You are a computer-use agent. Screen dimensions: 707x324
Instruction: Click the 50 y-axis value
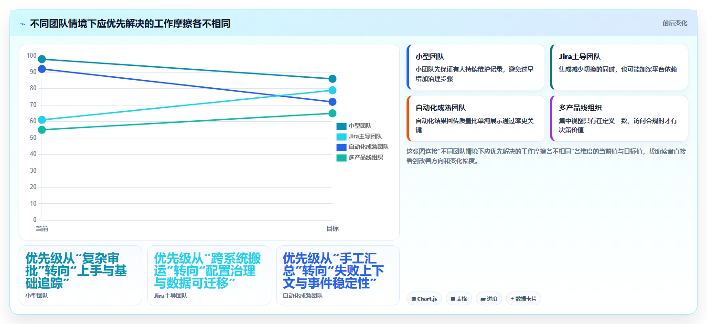33,138
